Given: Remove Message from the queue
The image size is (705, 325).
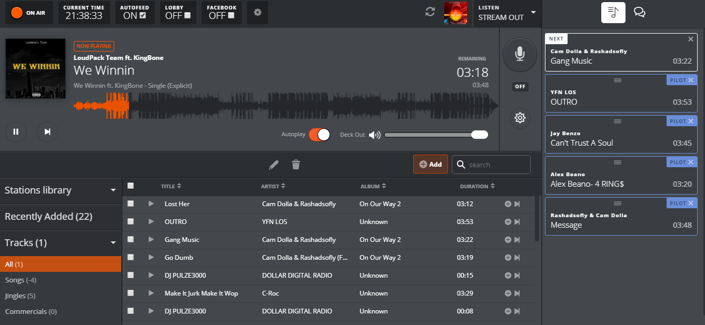Looking at the screenshot, I should (x=691, y=203).
